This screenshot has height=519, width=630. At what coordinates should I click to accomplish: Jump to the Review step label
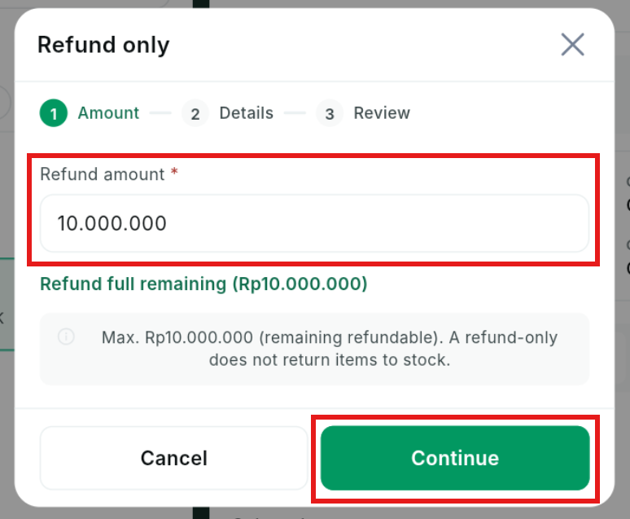[382, 113]
